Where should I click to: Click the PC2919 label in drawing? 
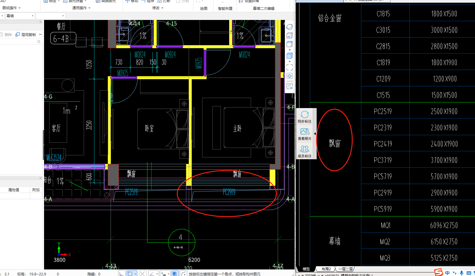(x=229, y=192)
